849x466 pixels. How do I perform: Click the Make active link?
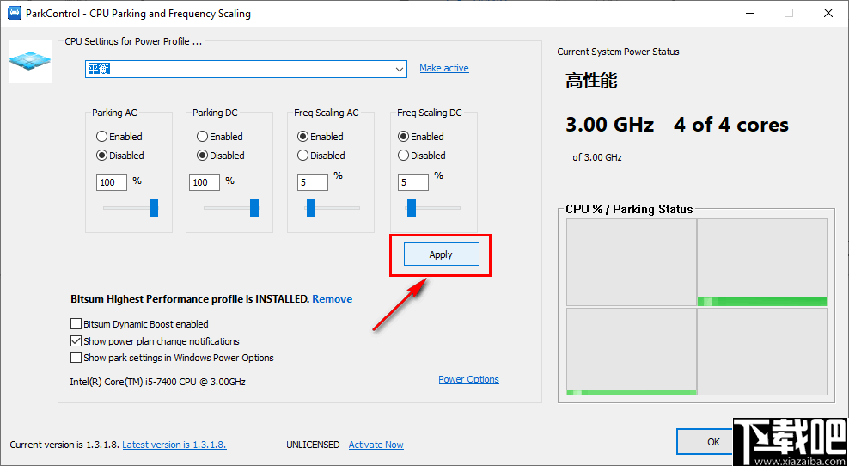click(444, 68)
